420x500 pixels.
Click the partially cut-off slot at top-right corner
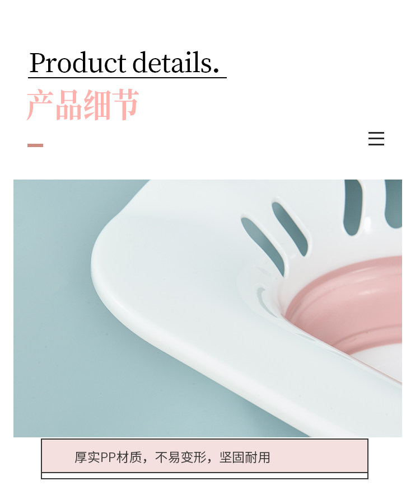point(394,204)
